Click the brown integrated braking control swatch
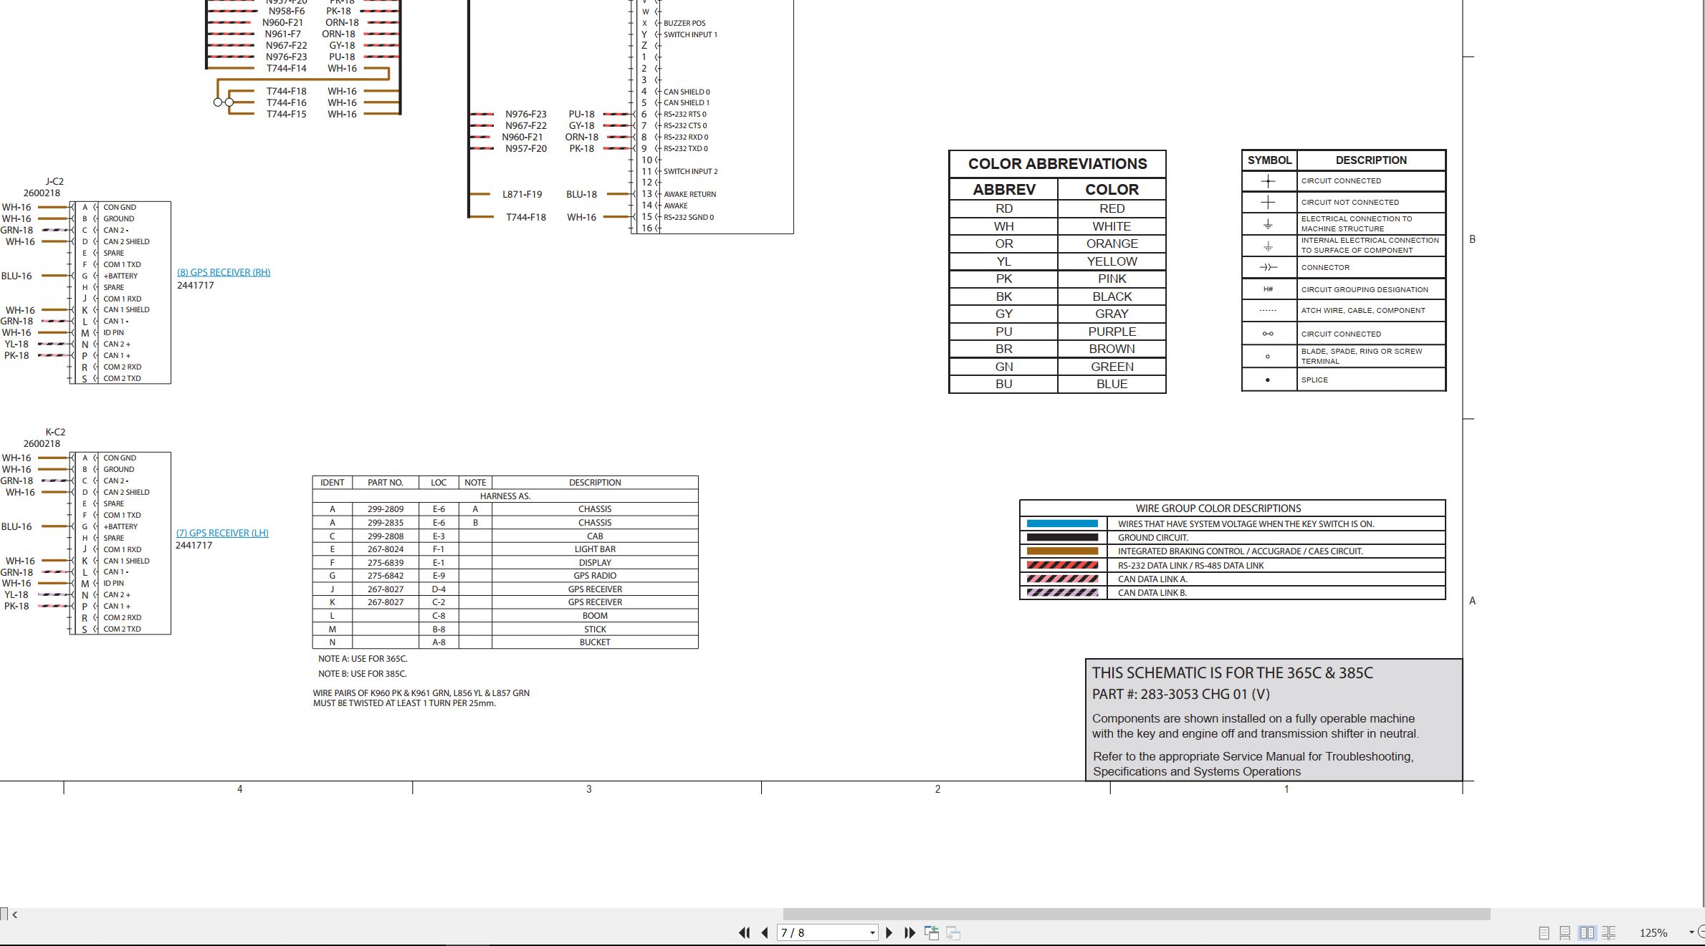 [x=1062, y=551]
